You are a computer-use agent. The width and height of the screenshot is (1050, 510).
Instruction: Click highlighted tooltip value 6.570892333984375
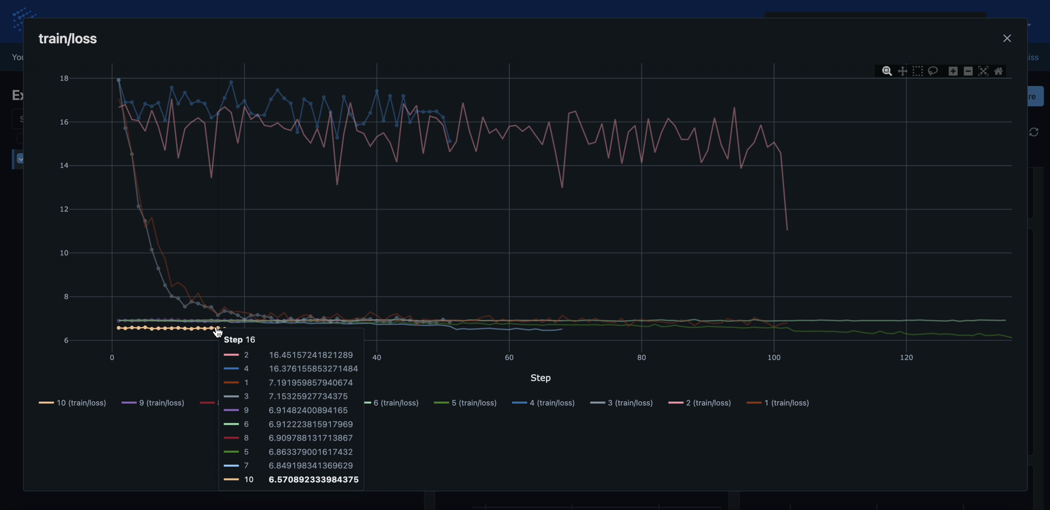[x=313, y=480]
